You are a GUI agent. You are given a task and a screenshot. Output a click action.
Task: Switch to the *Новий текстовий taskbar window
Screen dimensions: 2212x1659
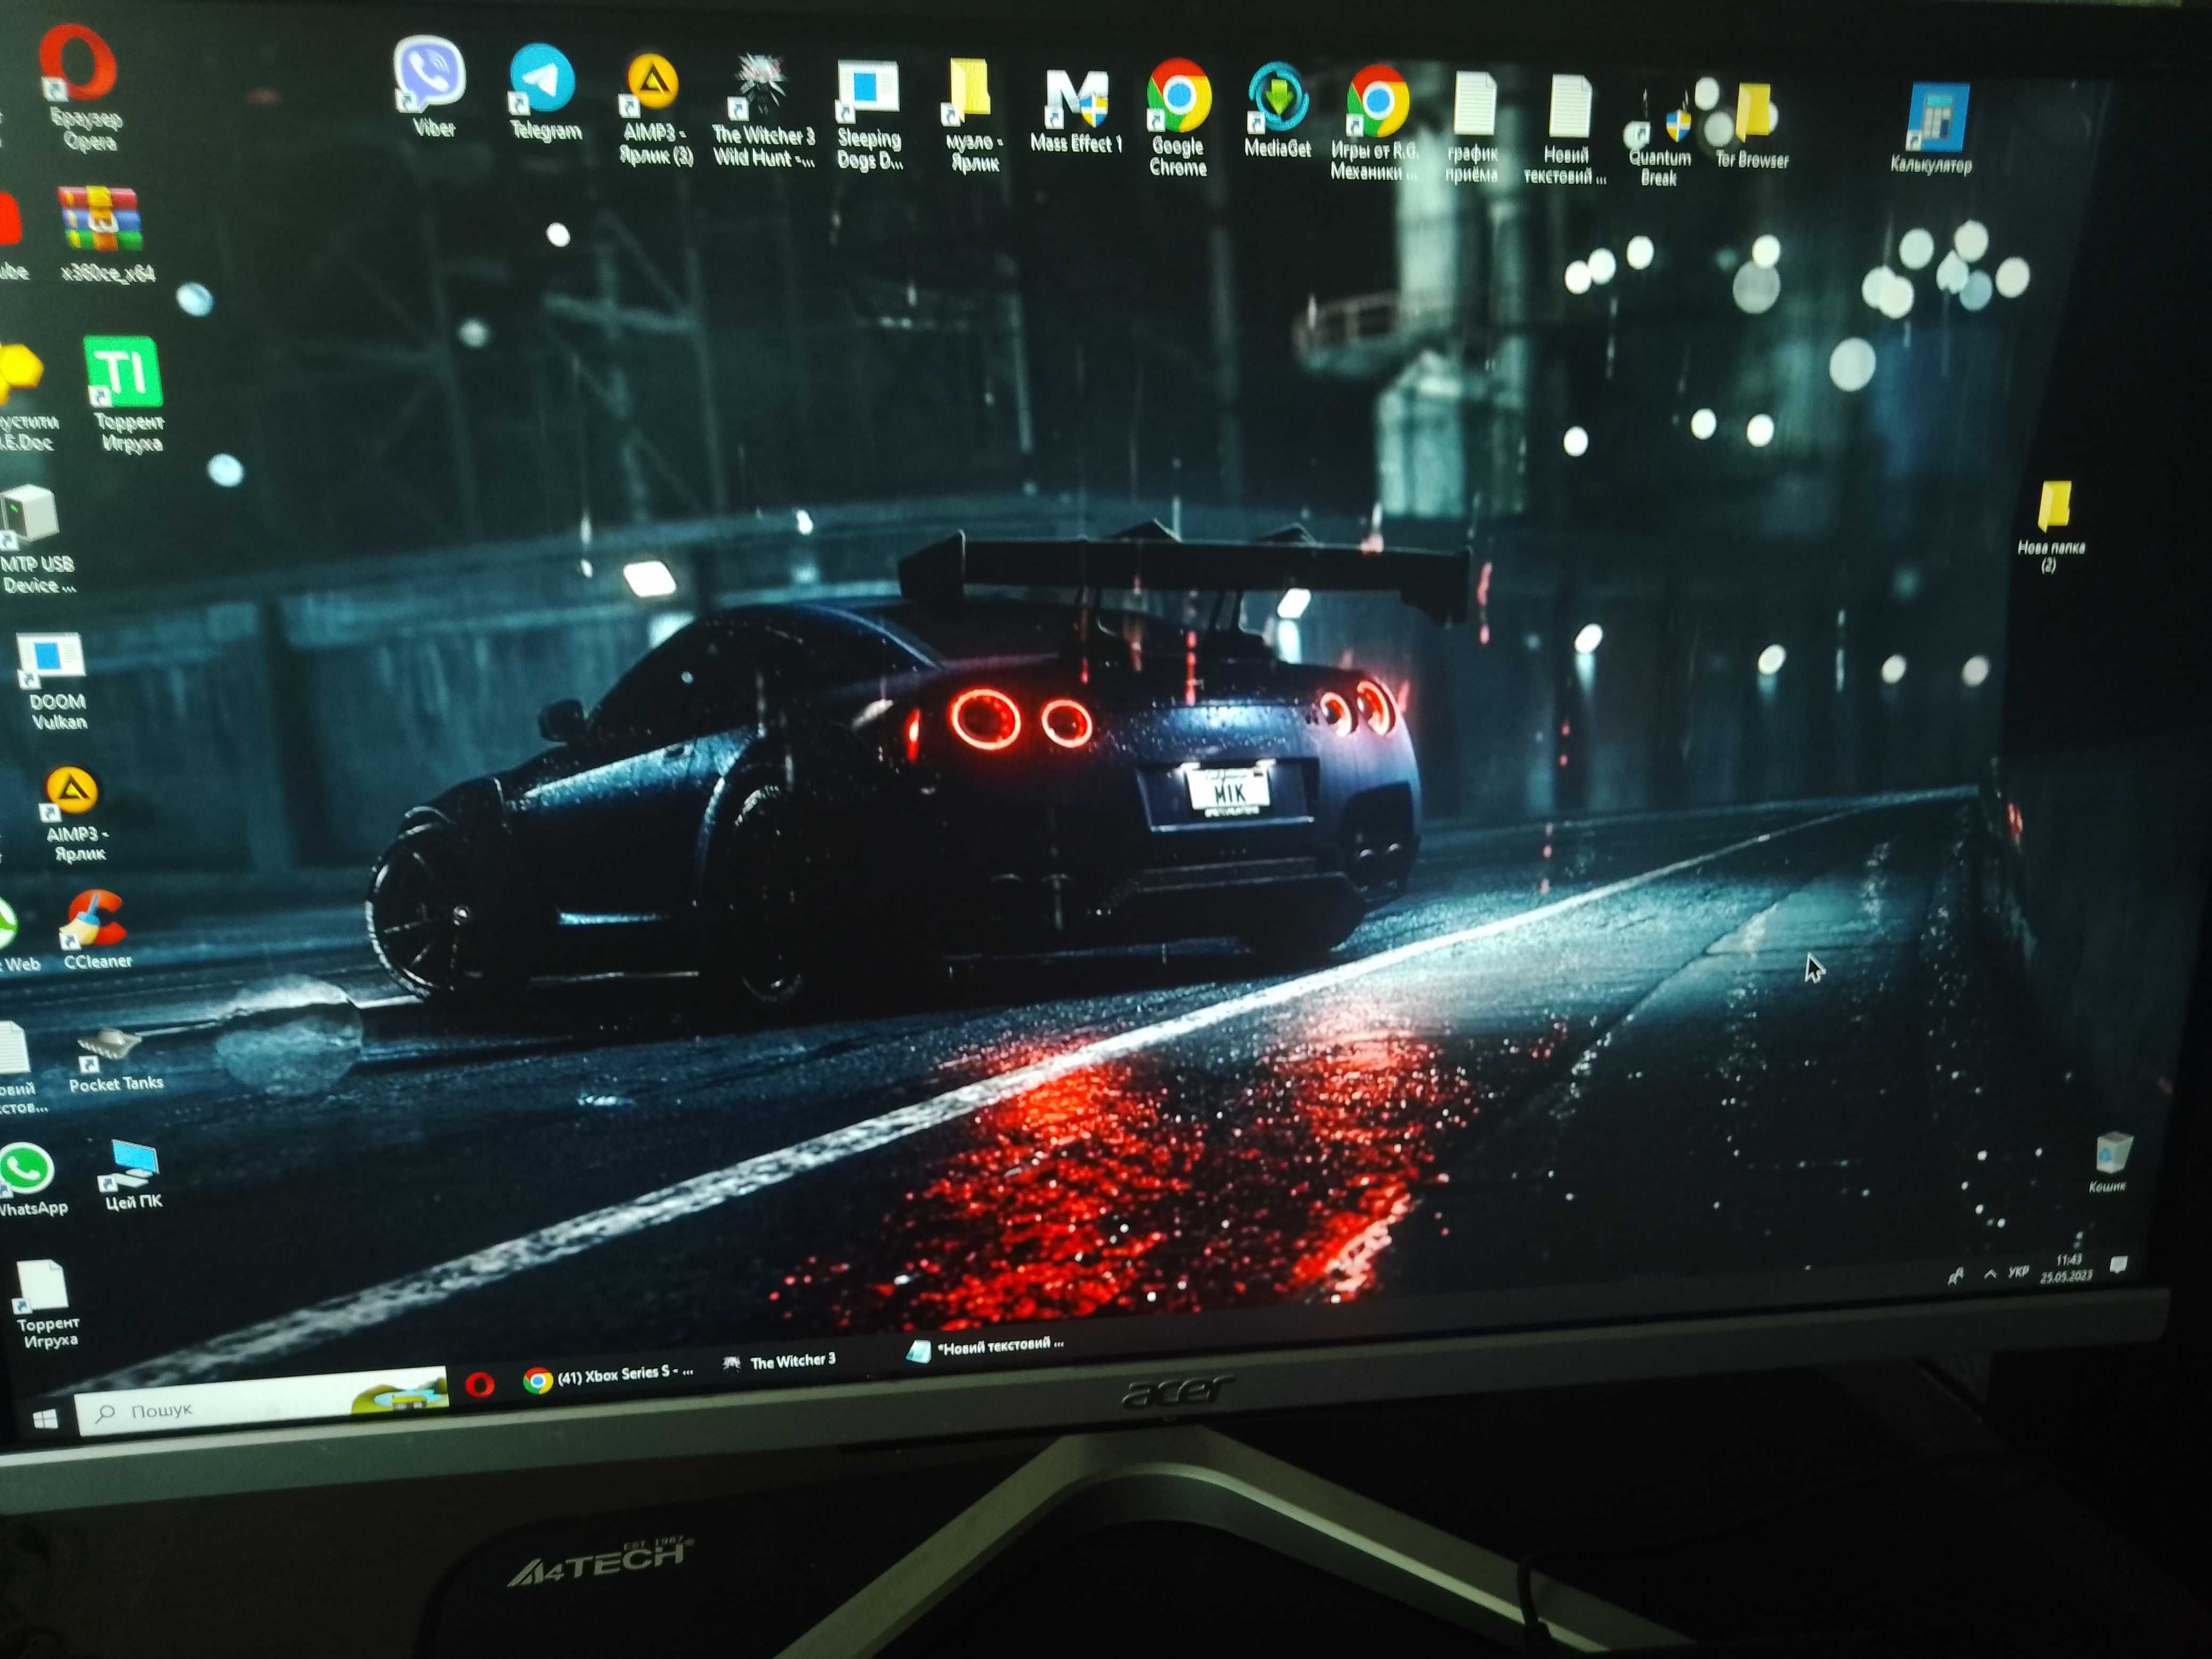pos(985,1348)
